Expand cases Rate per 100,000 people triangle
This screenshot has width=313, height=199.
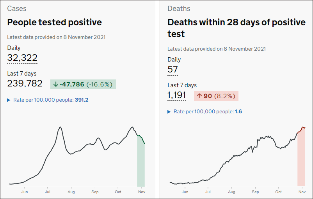tap(9, 100)
